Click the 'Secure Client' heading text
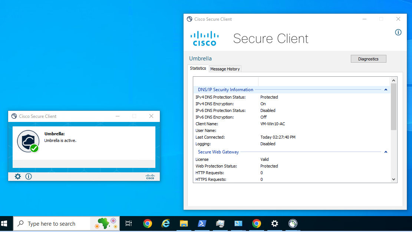The width and height of the screenshot is (412, 232). point(271,39)
